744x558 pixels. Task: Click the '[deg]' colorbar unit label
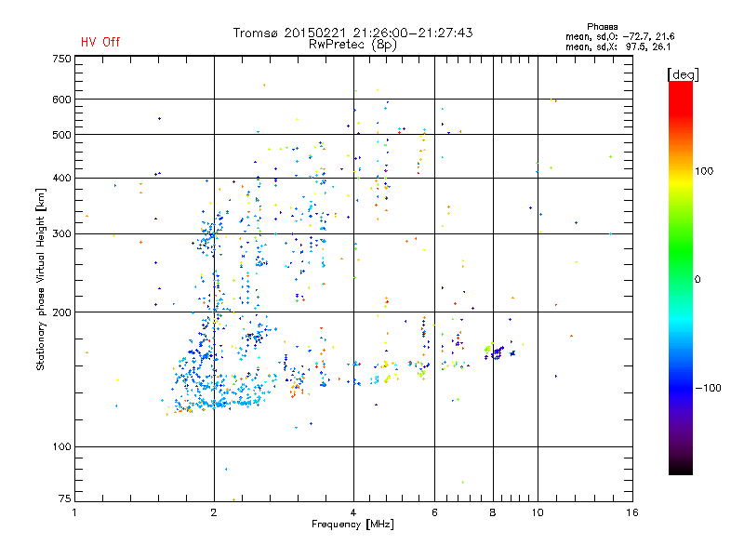pos(683,74)
